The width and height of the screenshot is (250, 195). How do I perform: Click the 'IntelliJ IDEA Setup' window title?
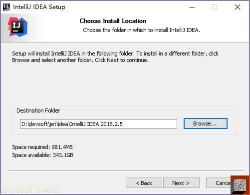[39, 7]
